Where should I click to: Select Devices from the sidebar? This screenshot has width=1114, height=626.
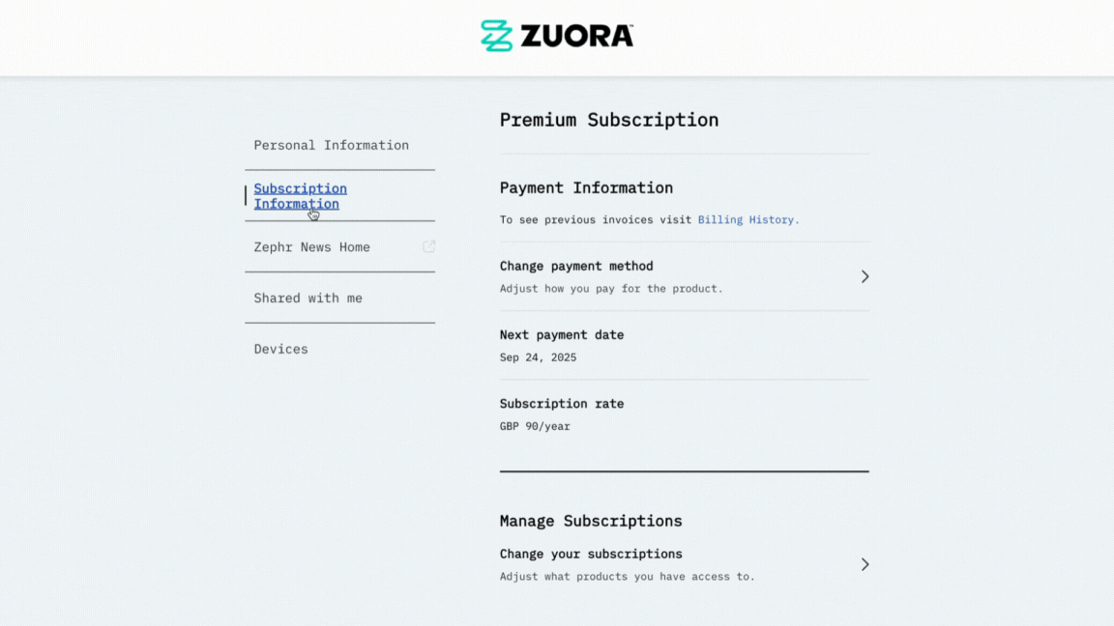pos(280,349)
